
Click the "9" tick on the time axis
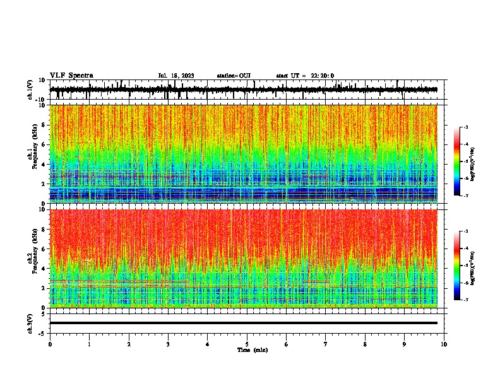pos(404,344)
